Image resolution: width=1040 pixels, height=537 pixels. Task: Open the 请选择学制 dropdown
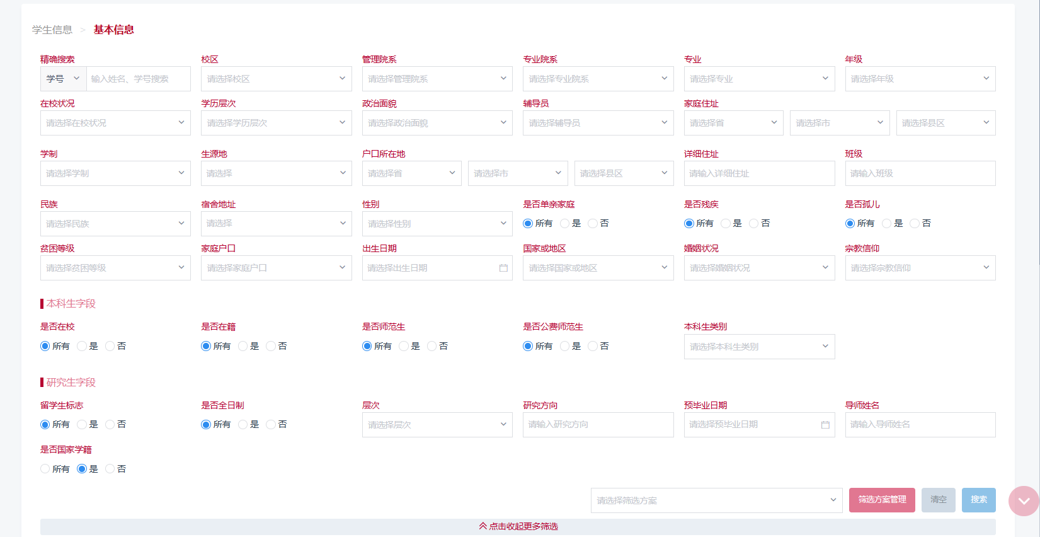[115, 173]
